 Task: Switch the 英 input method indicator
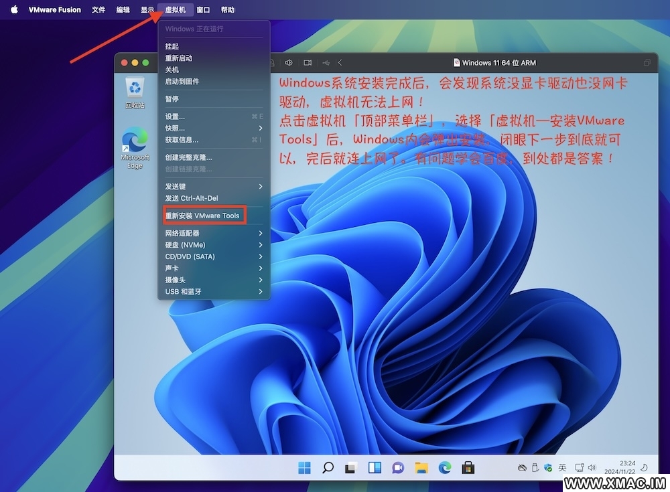tap(562, 468)
